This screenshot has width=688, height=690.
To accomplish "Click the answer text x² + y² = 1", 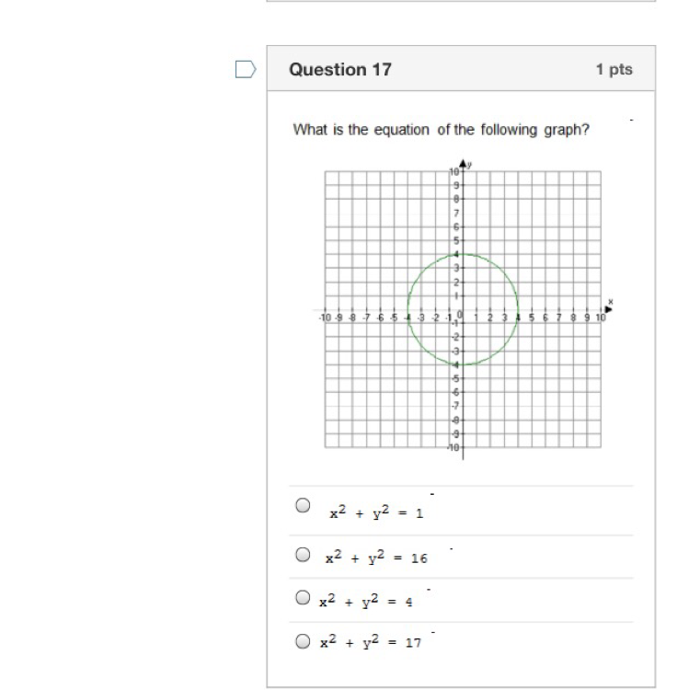I will tap(376, 512).
